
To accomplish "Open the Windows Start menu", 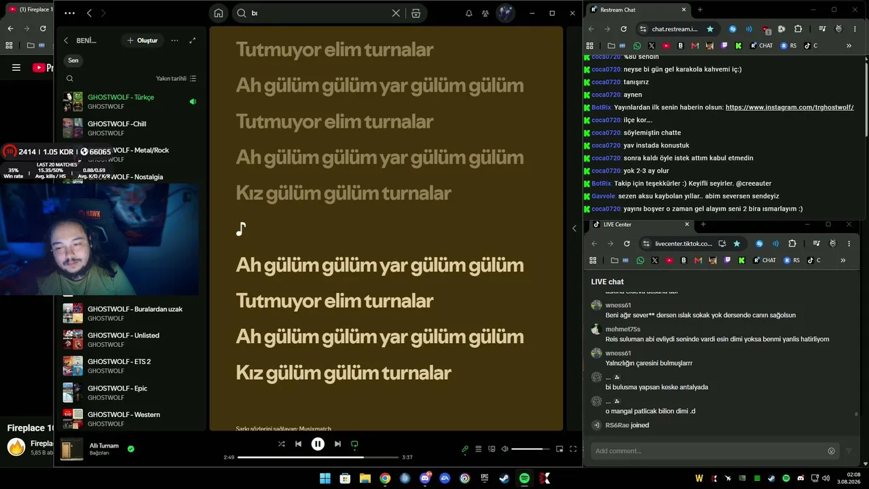I will point(325,478).
